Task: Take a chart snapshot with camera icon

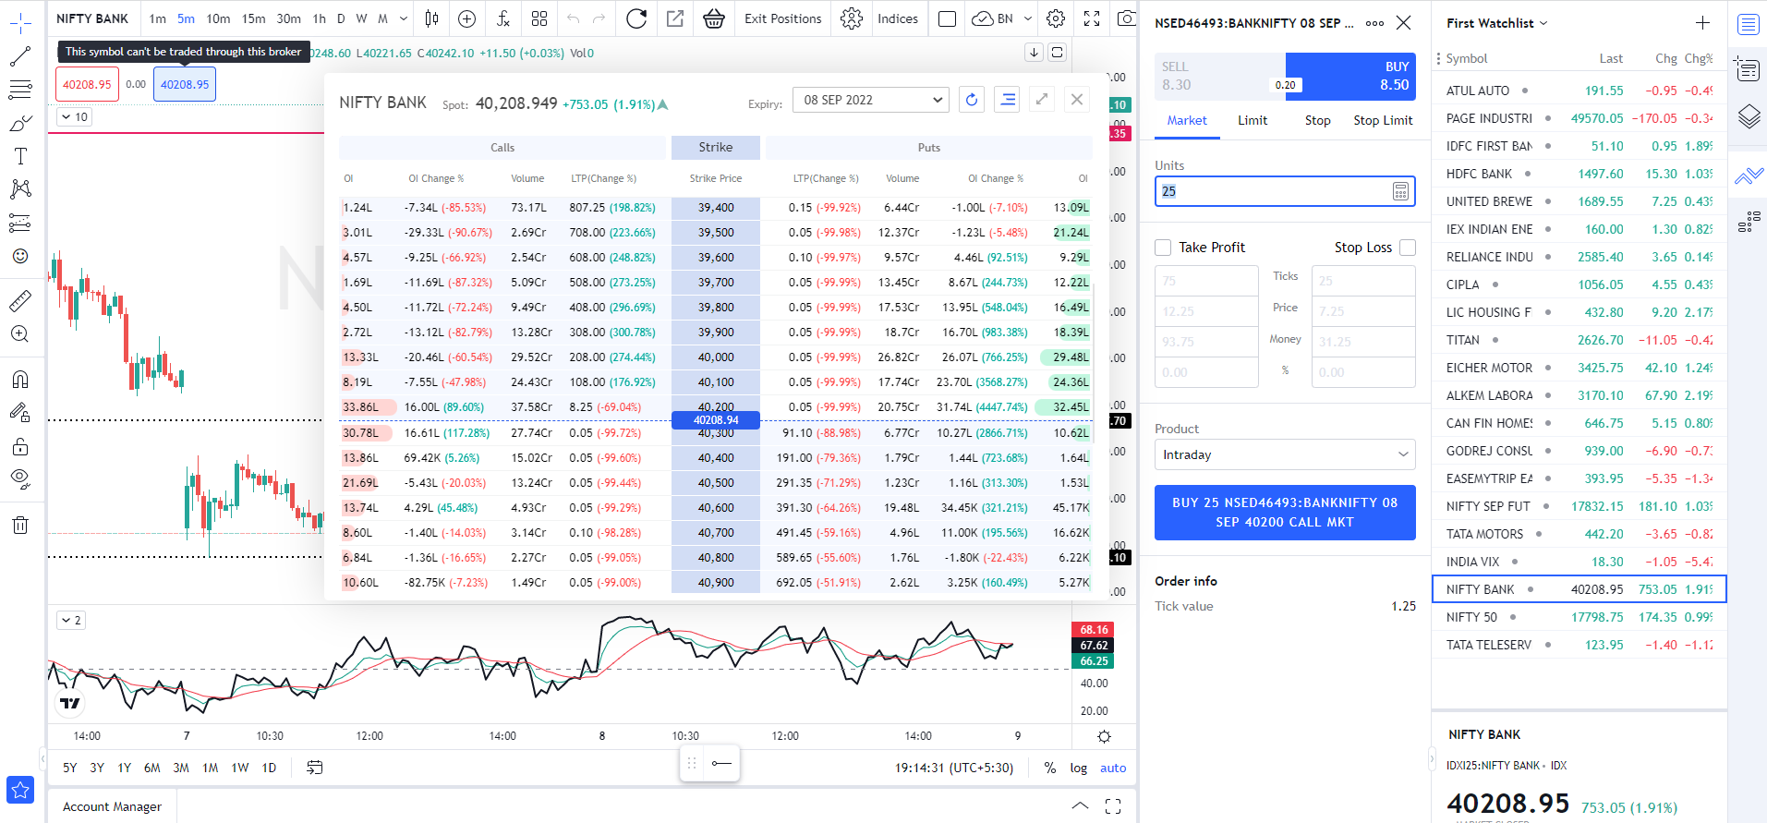Action: click(1126, 18)
